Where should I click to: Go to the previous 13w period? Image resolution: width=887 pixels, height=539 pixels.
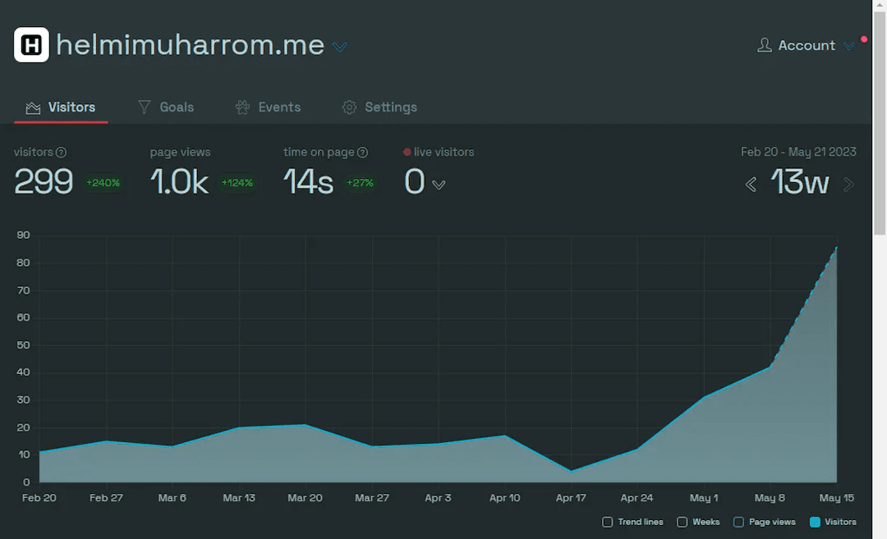point(751,185)
